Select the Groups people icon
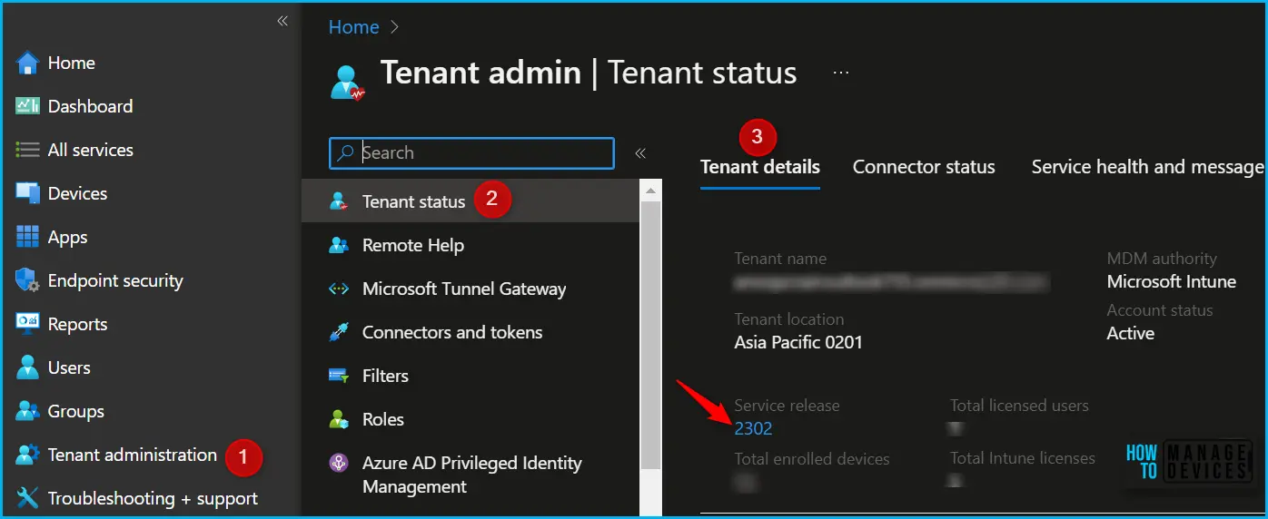1268x519 pixels. pos(27,411)
